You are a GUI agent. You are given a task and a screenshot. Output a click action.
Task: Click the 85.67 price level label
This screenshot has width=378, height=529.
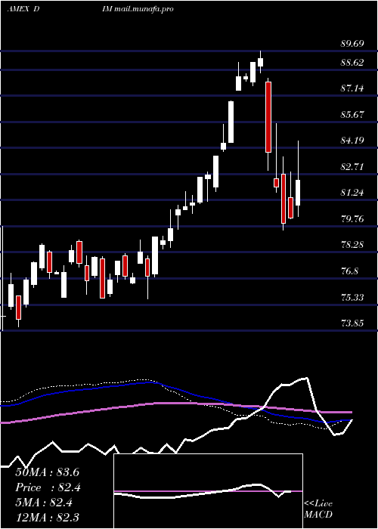click(352, 114)
